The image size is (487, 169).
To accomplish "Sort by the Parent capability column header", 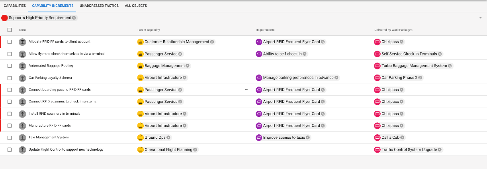I will point(149,30).
